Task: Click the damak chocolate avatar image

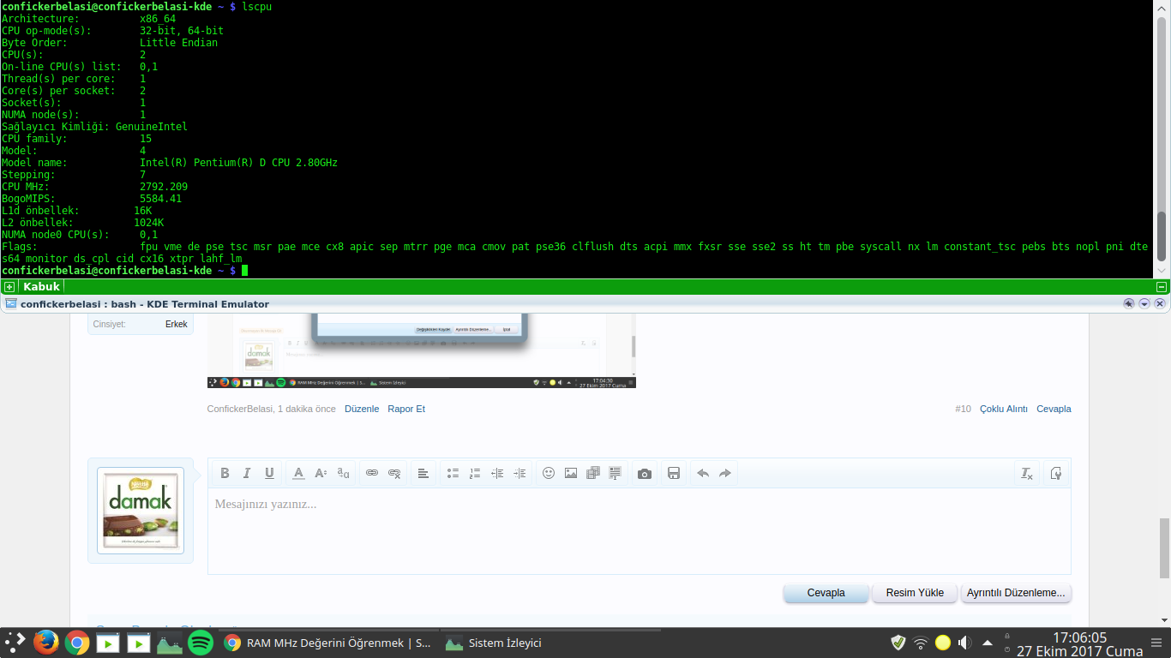Action: [x=141, y=511]
